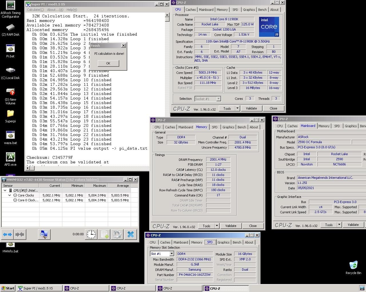Image resolution: width=366 pixels, height=292 pixels.
Task: Open Tools dropdown arrow in Mainboard window
Action: 339,225
